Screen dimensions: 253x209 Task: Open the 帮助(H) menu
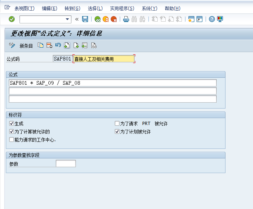172,8
